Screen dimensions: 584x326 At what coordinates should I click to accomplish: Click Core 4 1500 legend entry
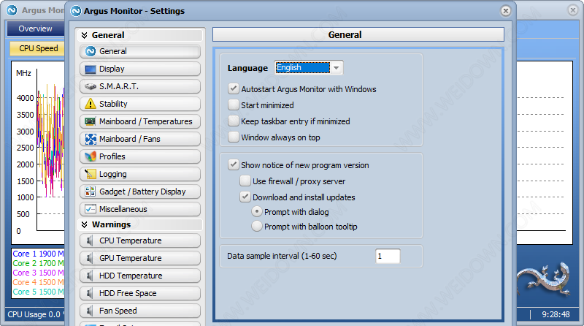[38, 282]
